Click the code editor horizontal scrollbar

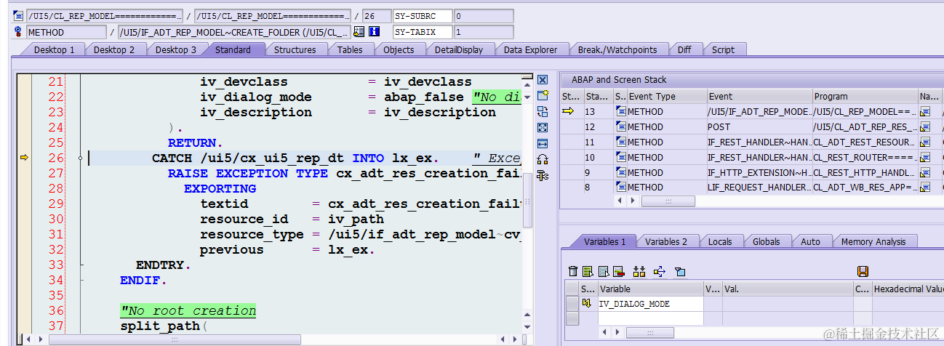pos(175,339)
